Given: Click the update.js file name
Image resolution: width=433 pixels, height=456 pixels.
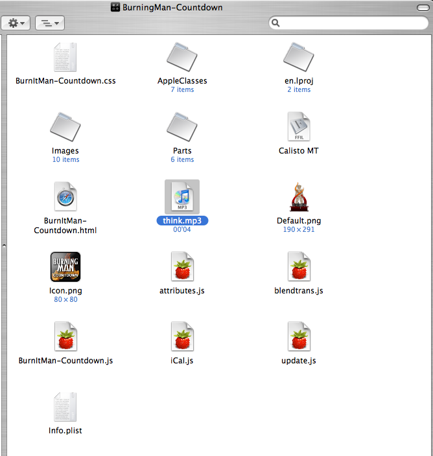Looking at the screenshot, I should 299,361.
